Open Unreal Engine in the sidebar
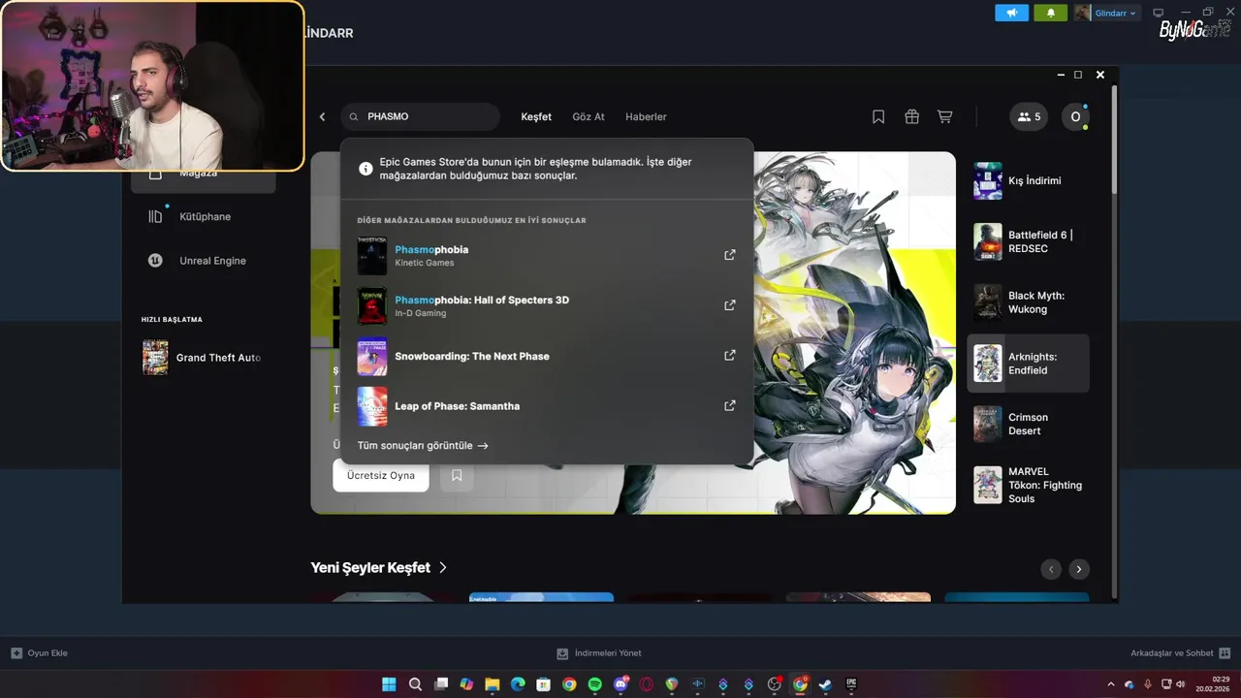The height and width of the screenshot is (698, 1241). click(x=204, y=261)
